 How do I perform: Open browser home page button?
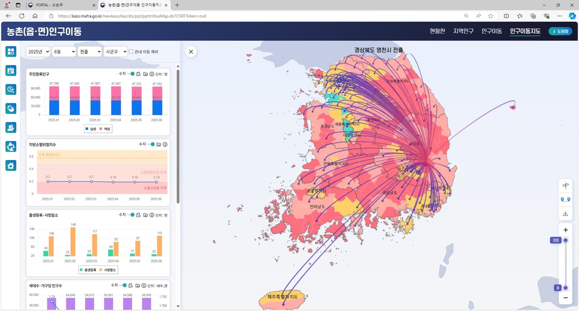(35, 16)
